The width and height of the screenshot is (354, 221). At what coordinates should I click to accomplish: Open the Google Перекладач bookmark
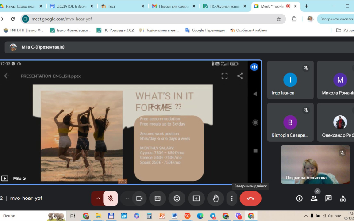click(x=205, y=30)
